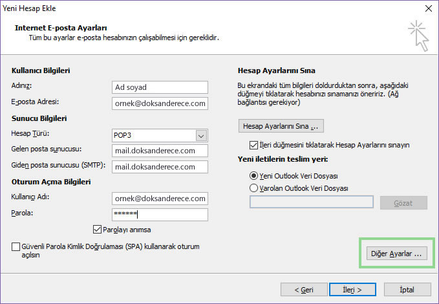Click the E-posta Adresi input field
This screenshot has width=439, height=304.
(x=160, y=103)
